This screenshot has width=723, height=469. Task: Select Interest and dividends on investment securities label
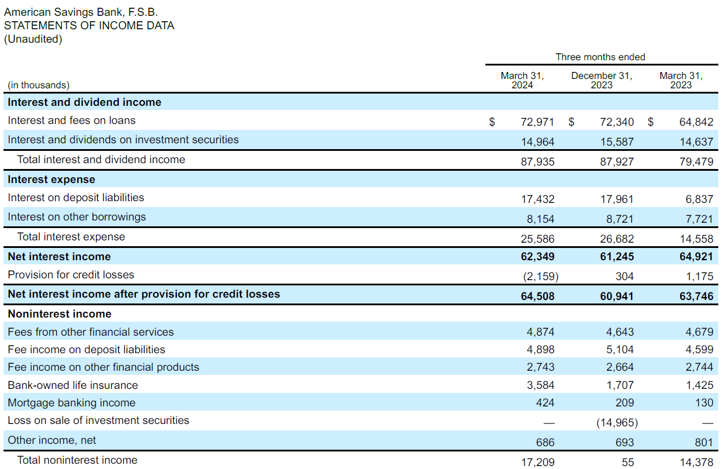[x=123, y=140]
